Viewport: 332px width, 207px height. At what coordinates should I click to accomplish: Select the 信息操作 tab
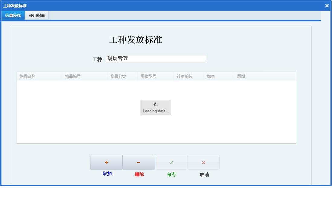click(x=13, y=15)
